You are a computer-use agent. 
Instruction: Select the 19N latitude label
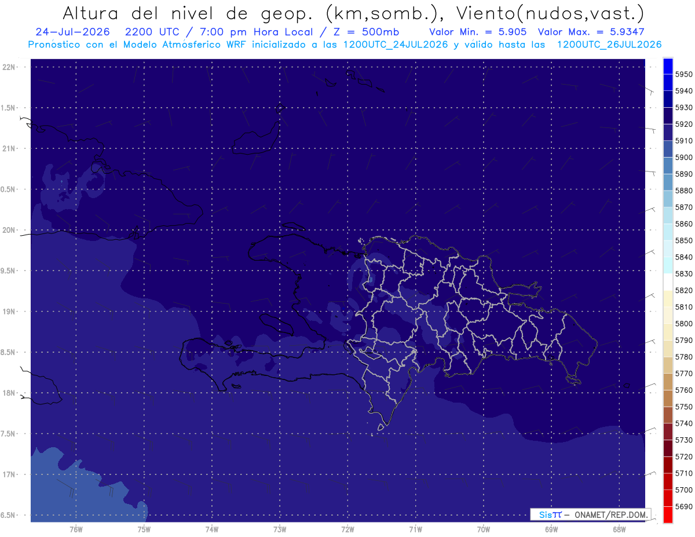(x=10, y=312)
